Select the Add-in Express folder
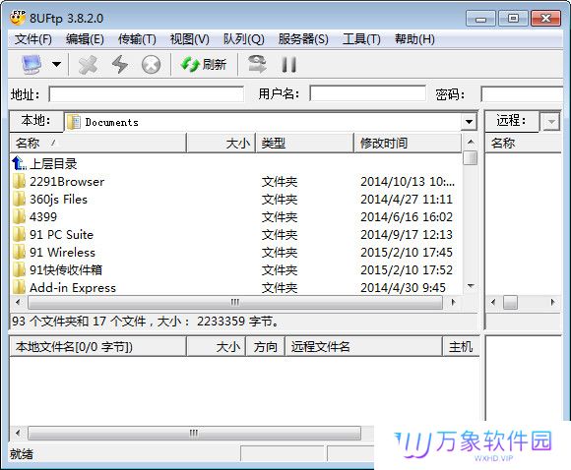571x470 pixels. pyautogui.click(x=64, y=288)
